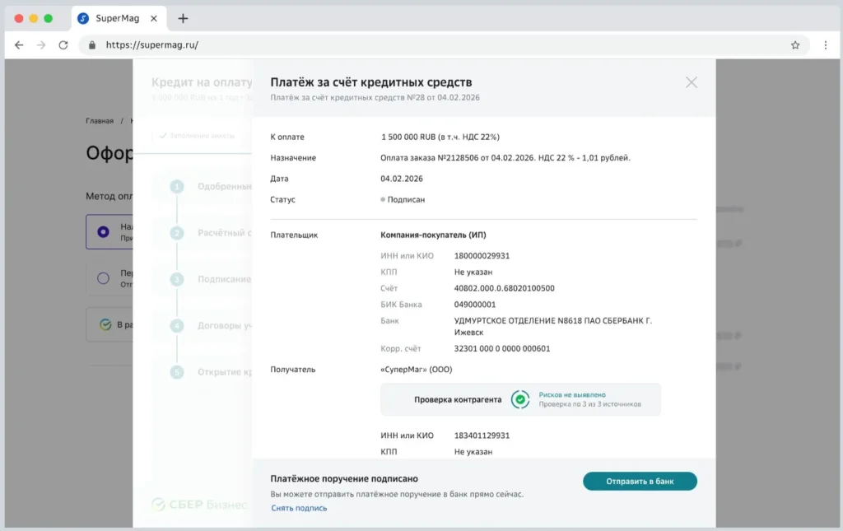Click the «СуперМаг» (ООО) recipient name
843x531 pixels.
[416, 369]
